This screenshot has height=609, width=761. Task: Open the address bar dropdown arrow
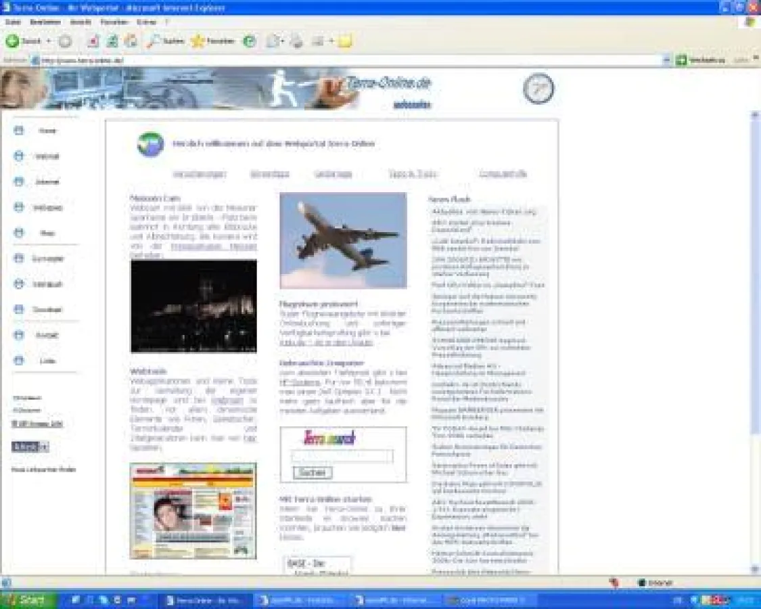point(667,60)
